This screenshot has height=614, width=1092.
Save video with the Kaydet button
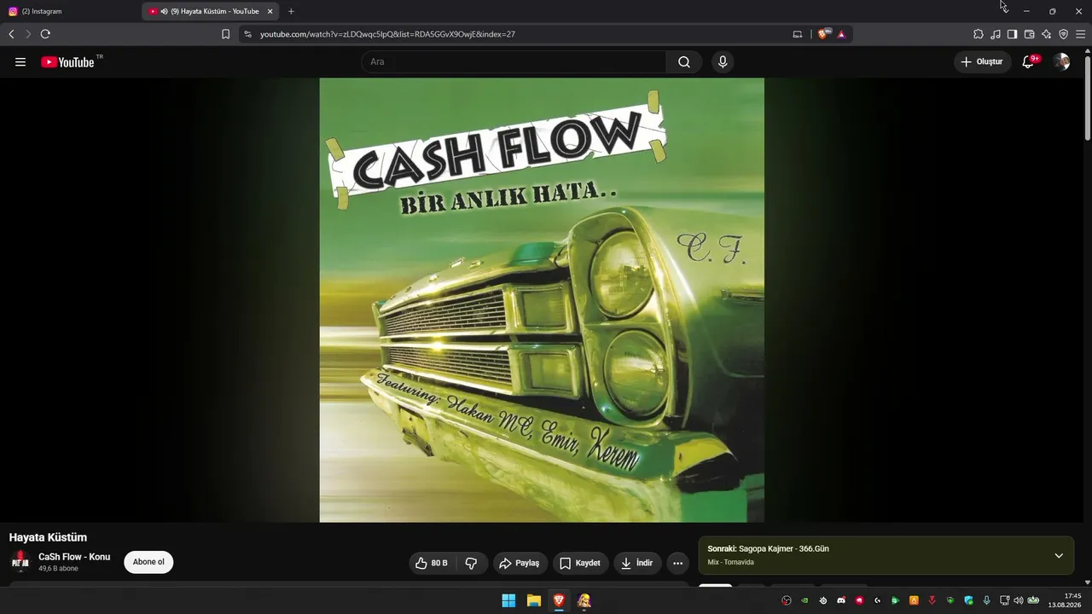[579, 563]
